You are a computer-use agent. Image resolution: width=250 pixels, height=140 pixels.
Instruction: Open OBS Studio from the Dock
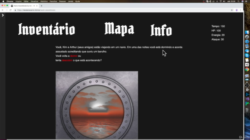click(x=247, y=85)
